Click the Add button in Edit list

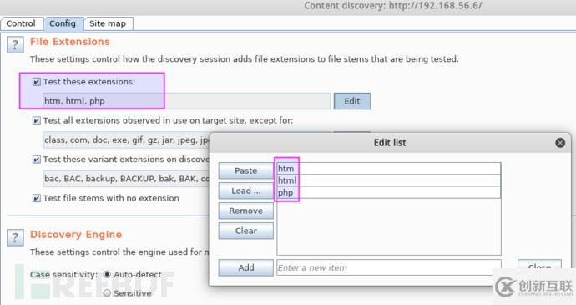pos(245,267)
